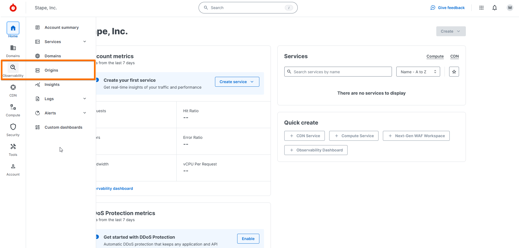Click the Compute Service quick create button

[x=354, y=136]
